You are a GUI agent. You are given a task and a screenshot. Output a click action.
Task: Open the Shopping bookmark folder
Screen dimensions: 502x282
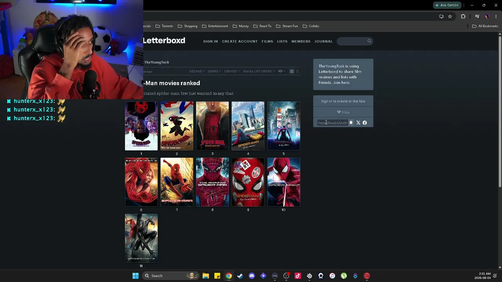187,26
